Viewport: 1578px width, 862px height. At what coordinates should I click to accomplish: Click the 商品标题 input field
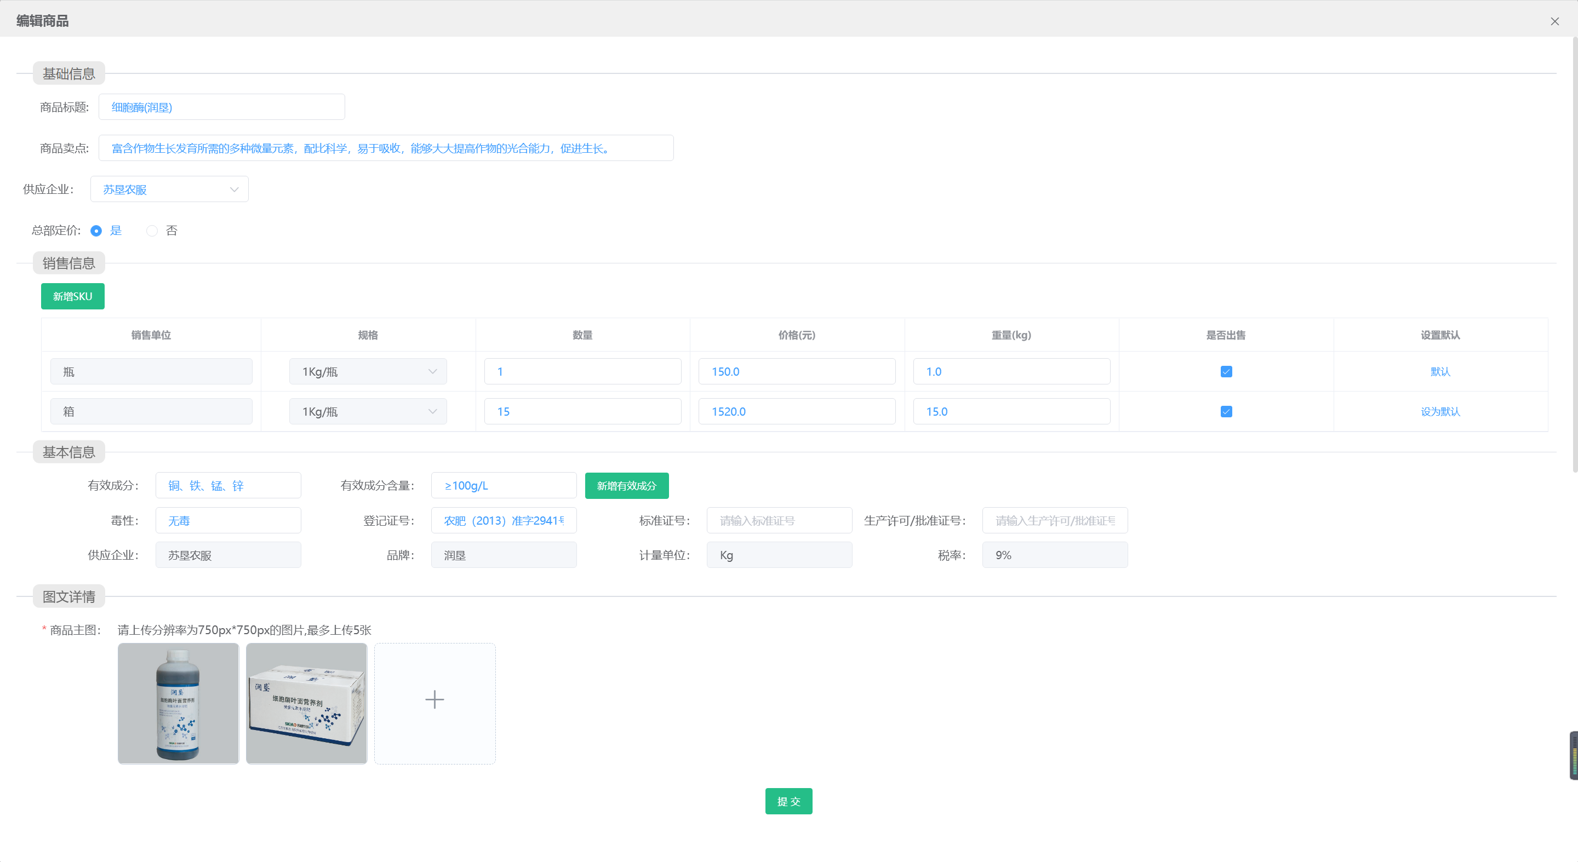pyautogui.click(x=222, y=107)
